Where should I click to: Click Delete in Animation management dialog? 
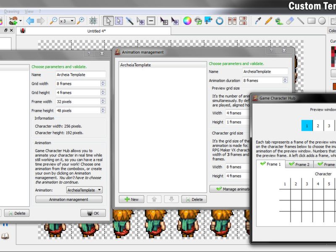[x=194, y=199]
